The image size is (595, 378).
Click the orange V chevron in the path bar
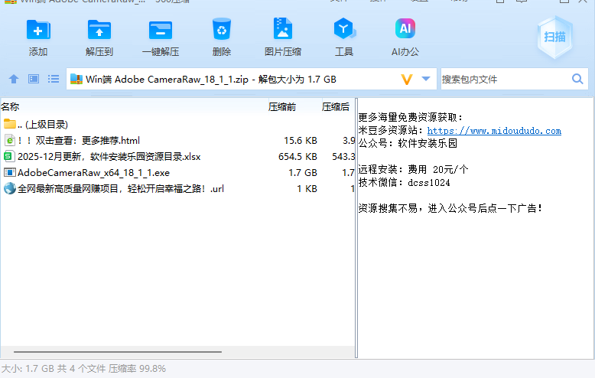tap(407, 79)
